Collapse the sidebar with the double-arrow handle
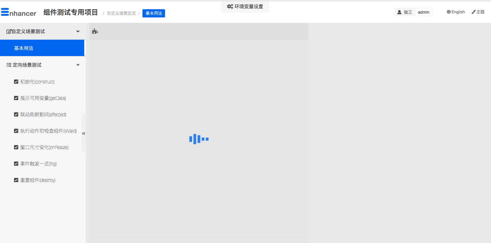This screenshot has width=491, height=243. (x=84, y=134)
